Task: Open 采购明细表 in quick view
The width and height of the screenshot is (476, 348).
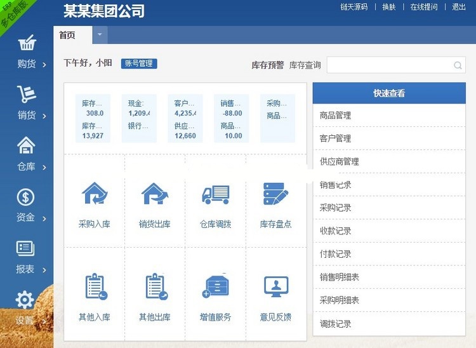Action: click(x=389, y=300)
